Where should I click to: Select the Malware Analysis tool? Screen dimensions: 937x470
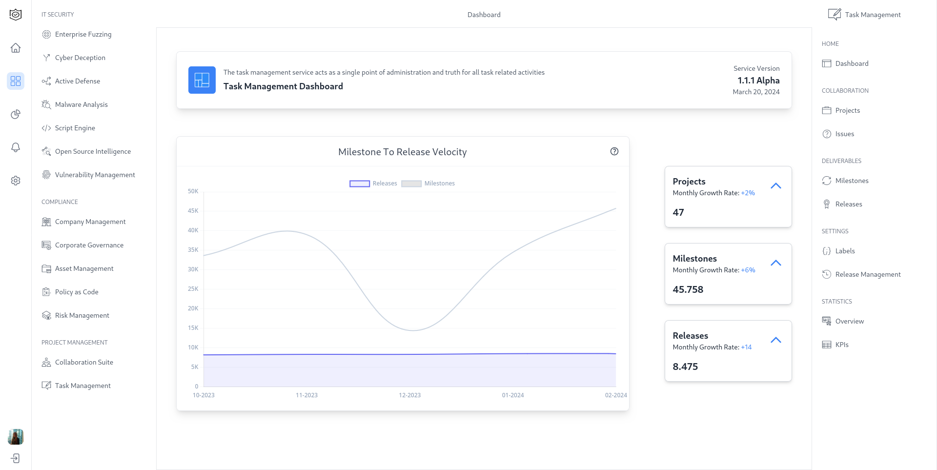81,104
